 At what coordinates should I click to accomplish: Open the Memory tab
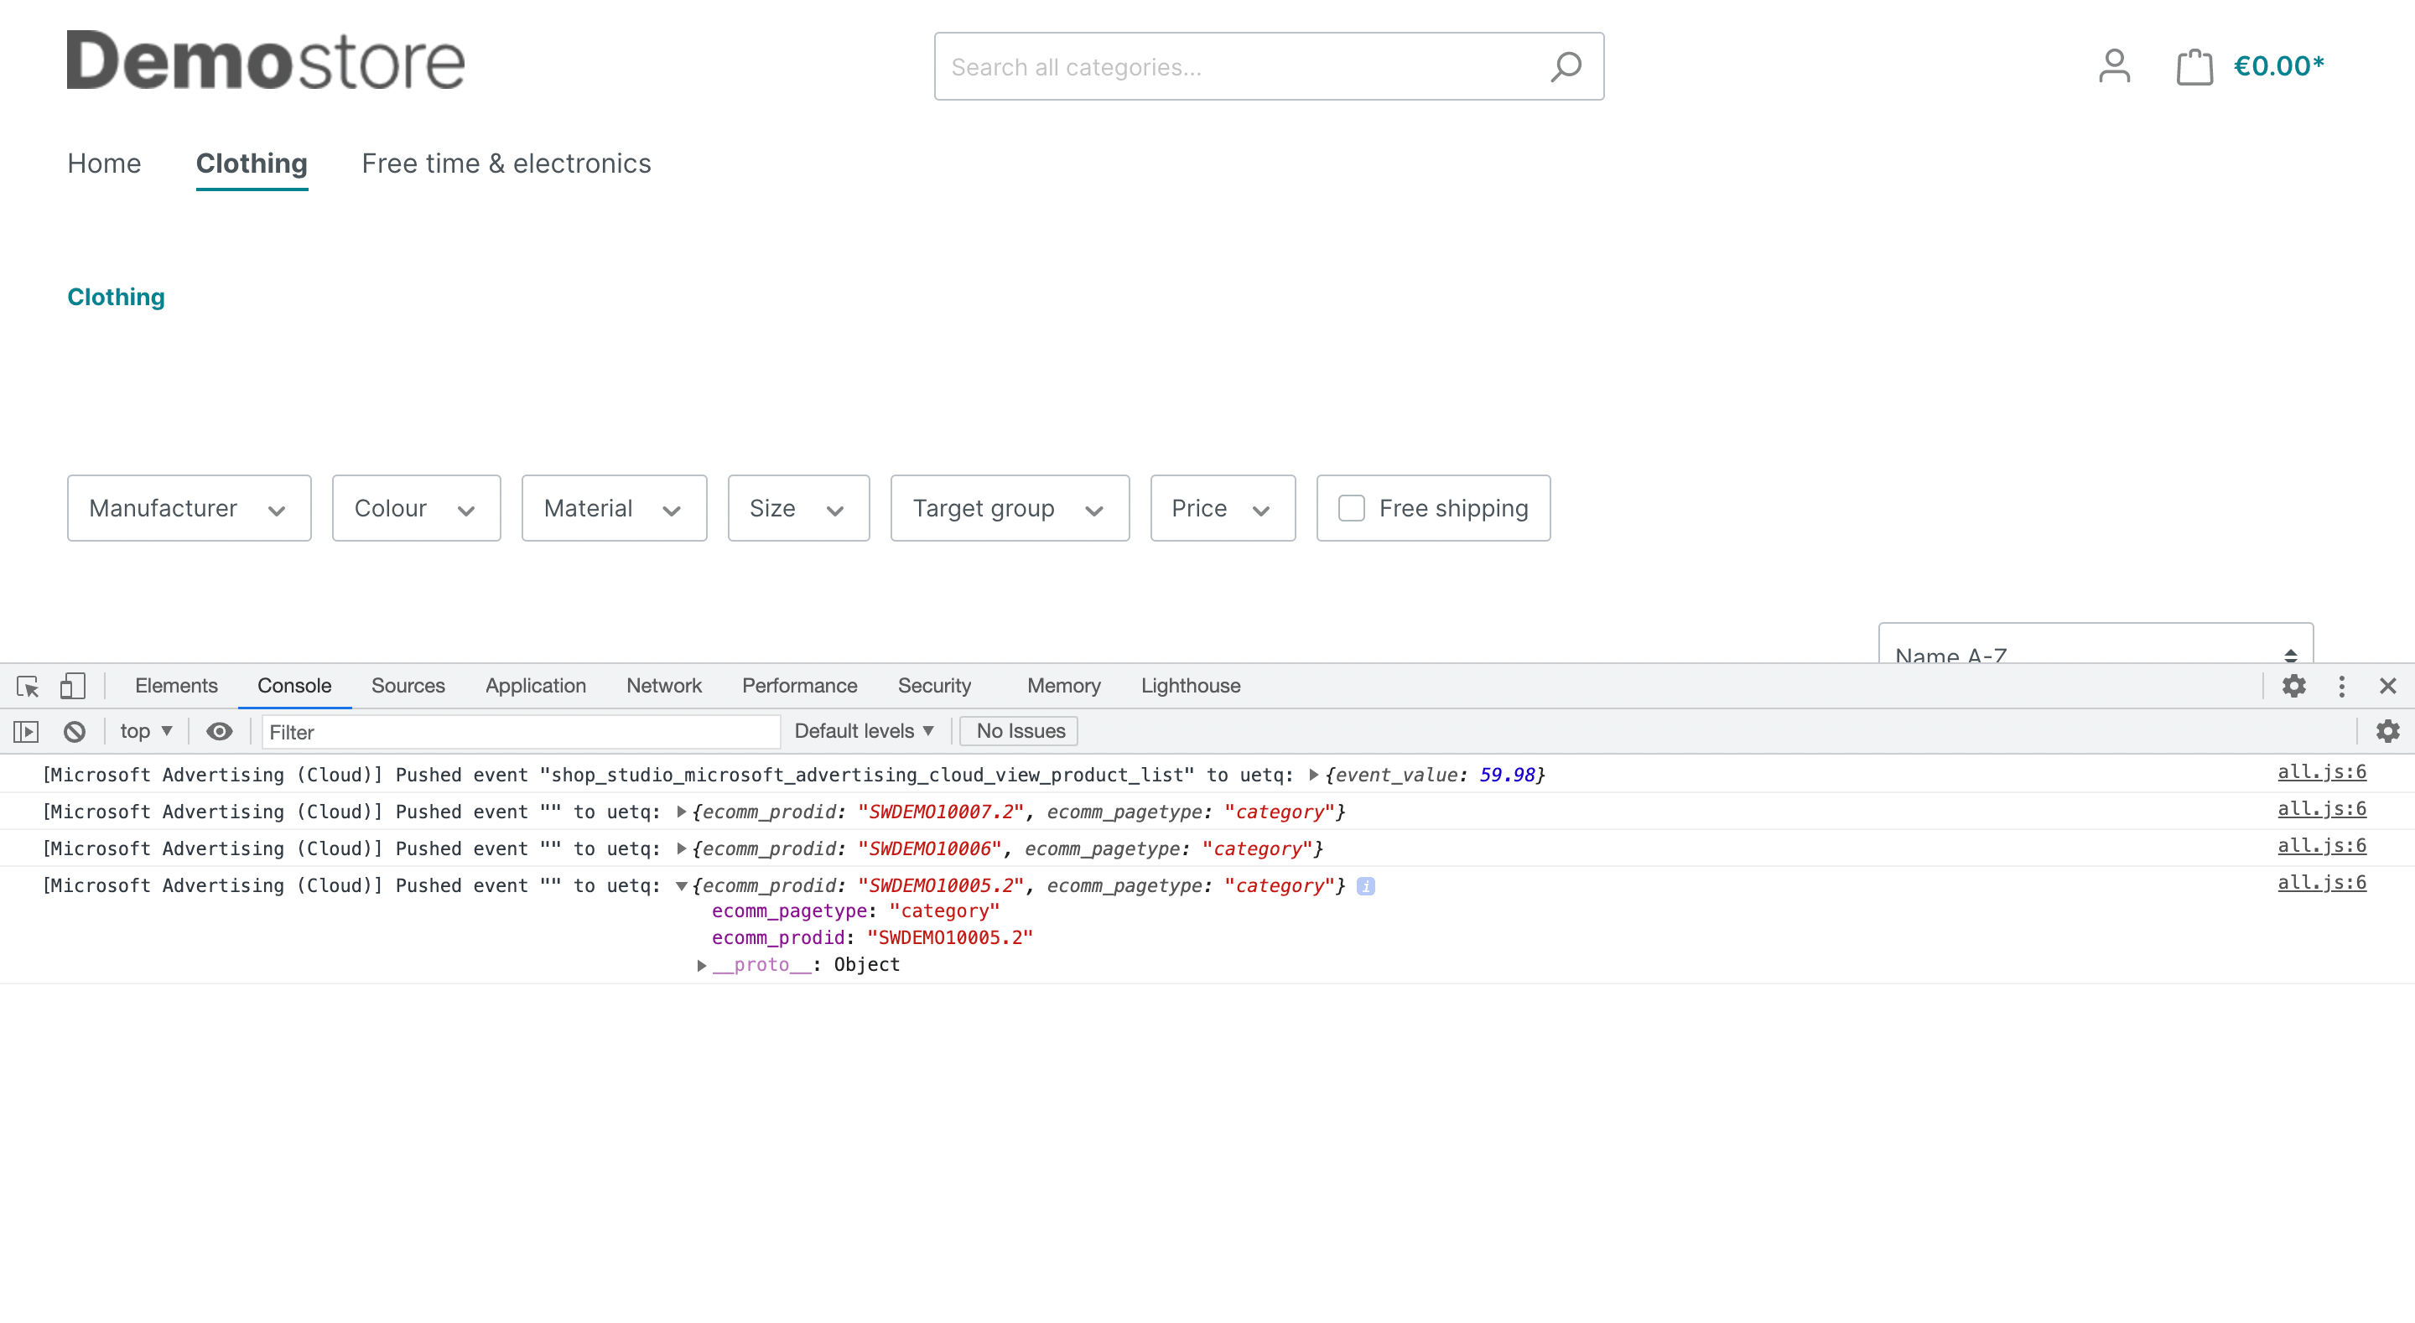pos(1063,686)
